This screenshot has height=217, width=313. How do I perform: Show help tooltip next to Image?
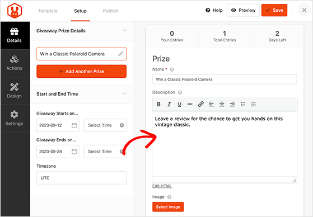tap(169, 197)
